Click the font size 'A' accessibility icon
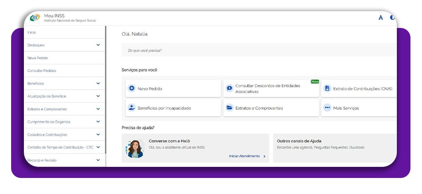 [x=381, y=18]
